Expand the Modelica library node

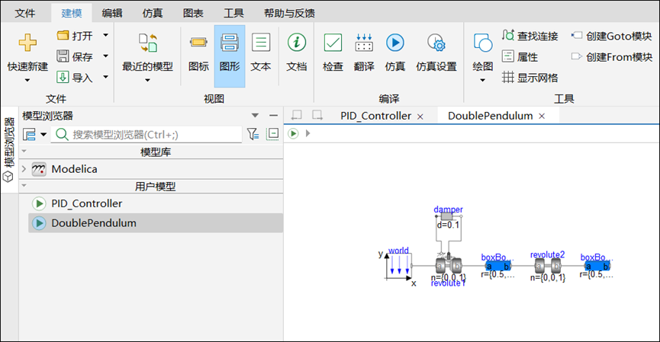[x=24, y=169]
